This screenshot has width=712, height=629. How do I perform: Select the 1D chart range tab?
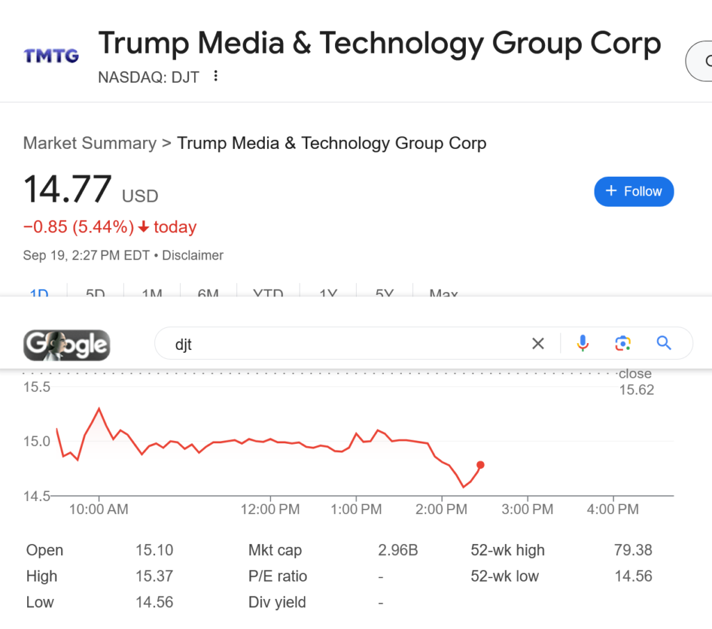[x=39, y=293]
